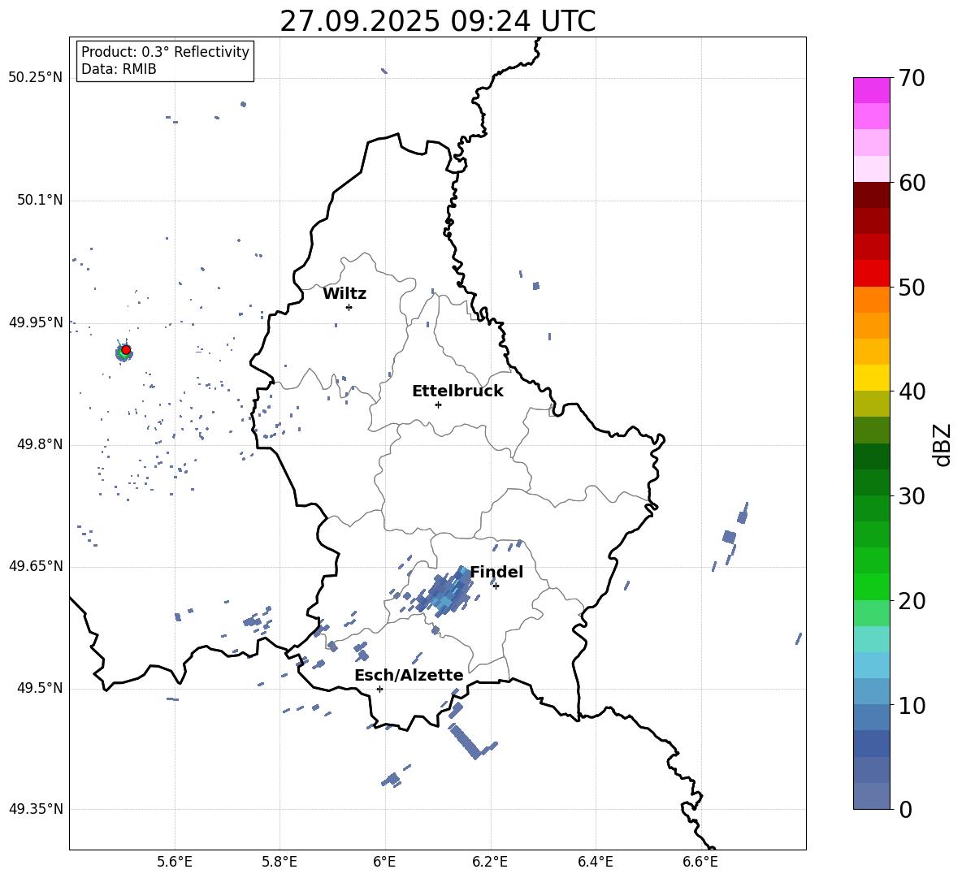962x878 pixels.
Task: Click the 6.2°E longitude tick label
Action: (490, 862)
